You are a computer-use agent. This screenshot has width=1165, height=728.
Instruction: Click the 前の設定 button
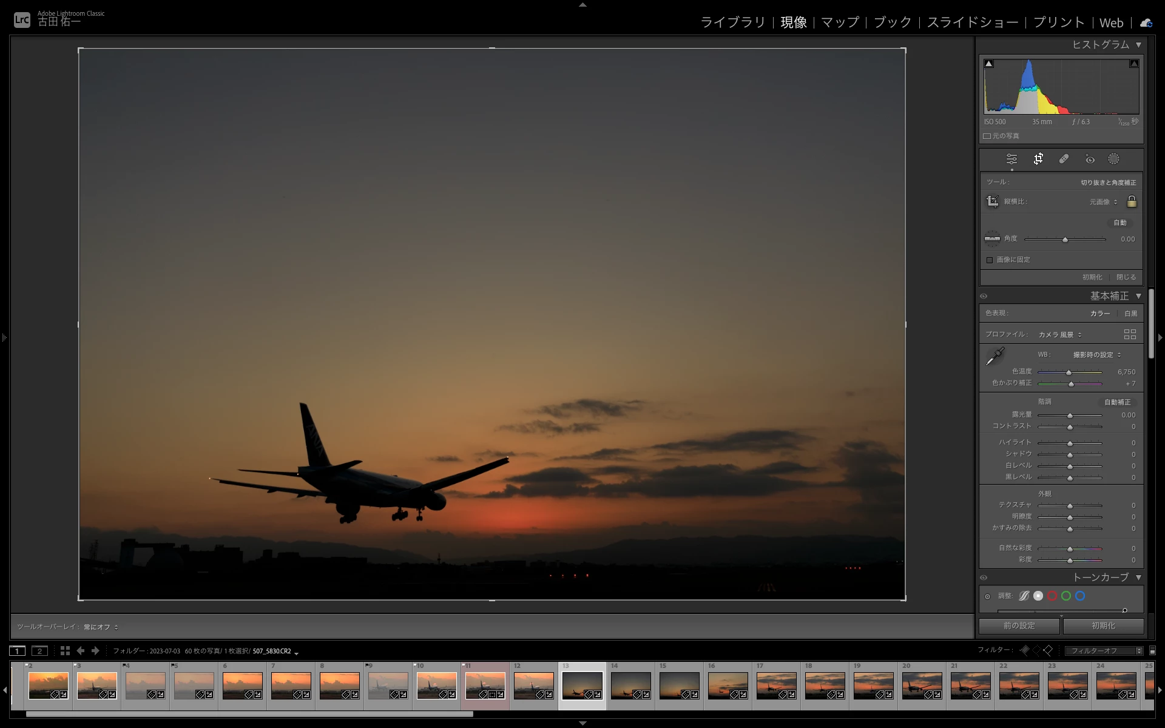click(x=1019, y=625)
